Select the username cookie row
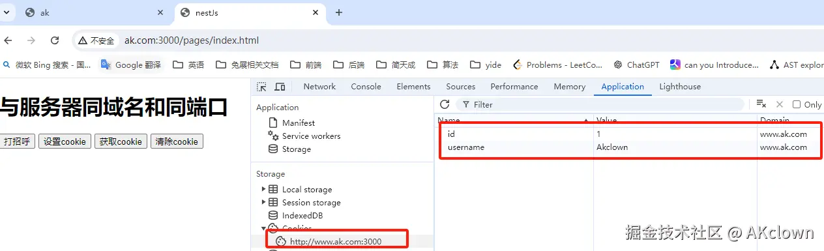 point(629,147)
